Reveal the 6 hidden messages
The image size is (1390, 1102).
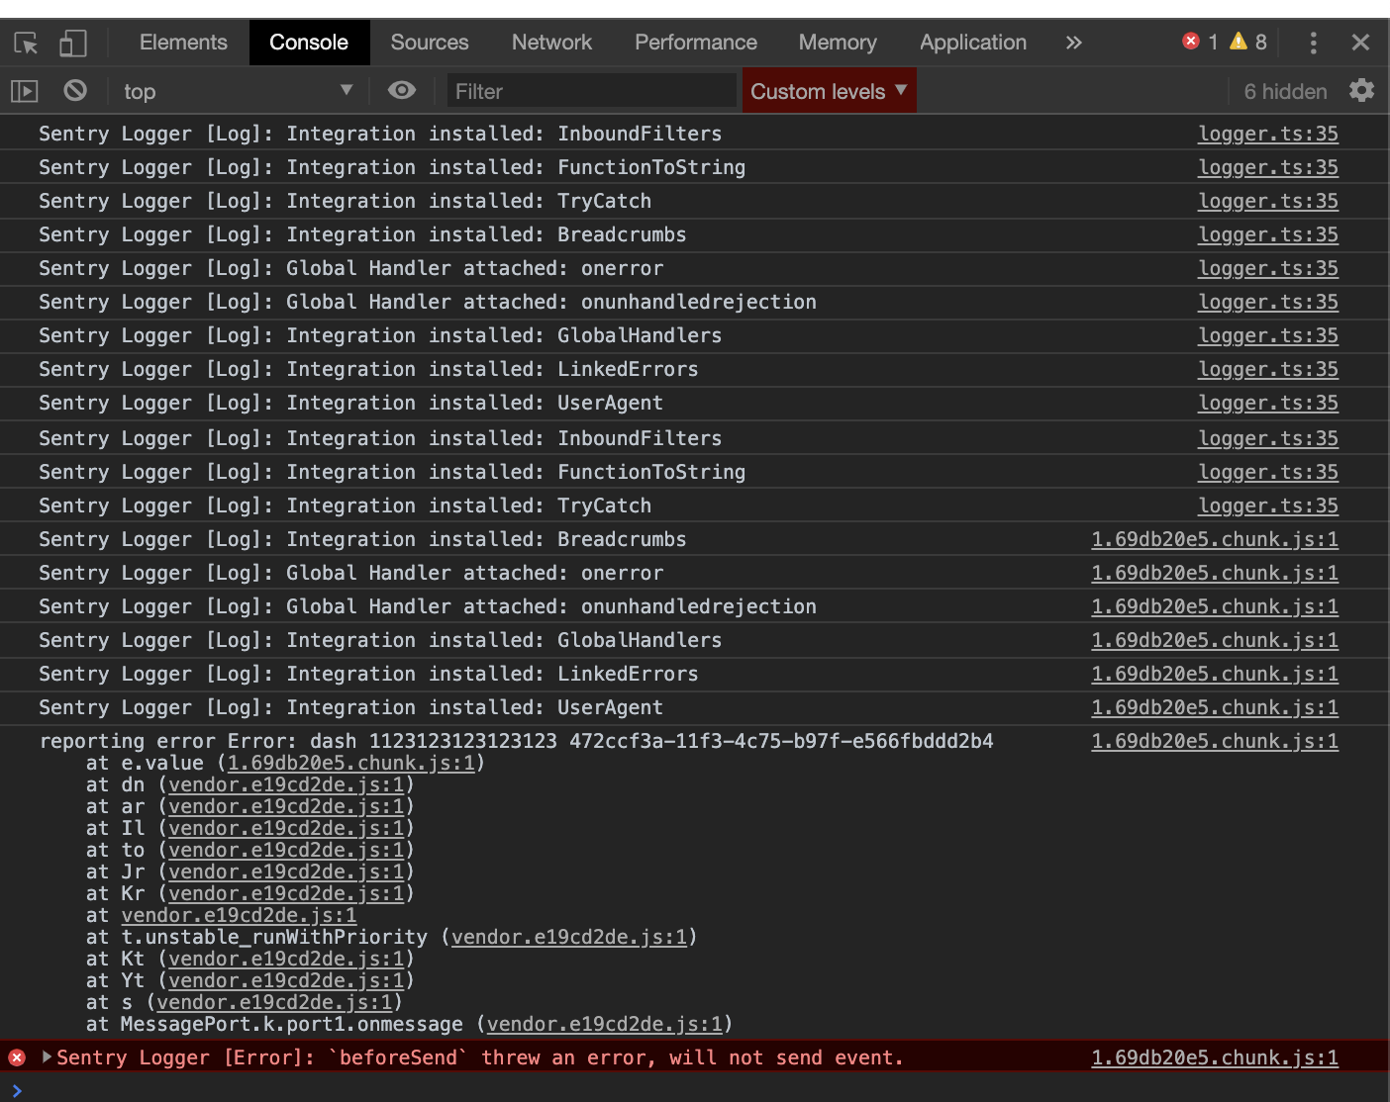[x=1284, y=90]
